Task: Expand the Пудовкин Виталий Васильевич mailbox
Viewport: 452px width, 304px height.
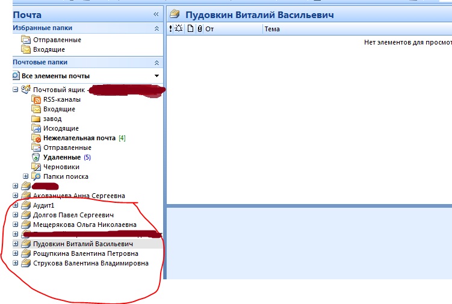Action: pyautogui.click(x=15, y=244)
